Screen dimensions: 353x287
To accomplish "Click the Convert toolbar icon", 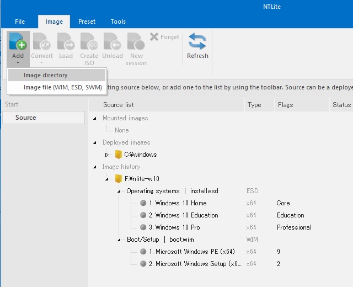I will pyautogui.click(x=42, y=42).
